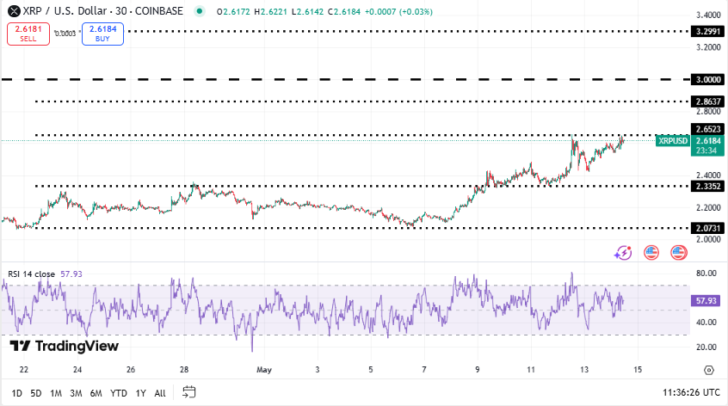The image size is (728, 406).
Task: Click the purple 57.93 RSI axis label
Action: click(x=706, y=301)
